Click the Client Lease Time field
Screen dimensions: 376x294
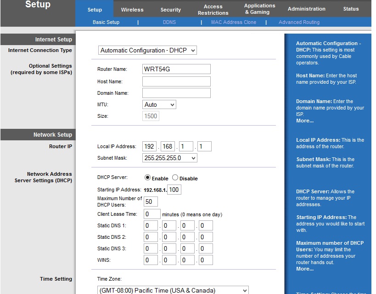(152, 214)
